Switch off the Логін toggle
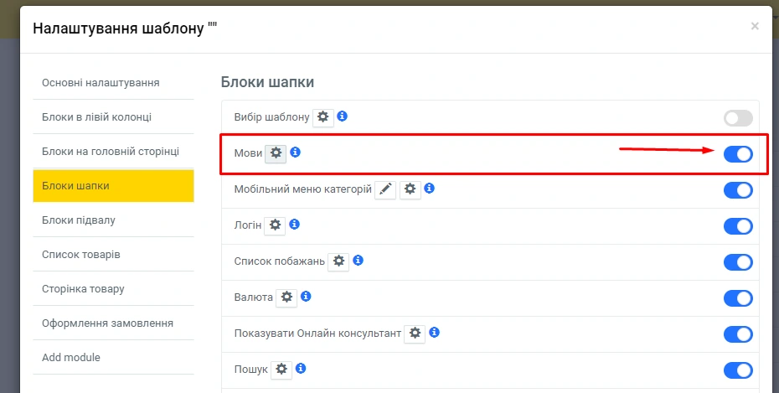Viewport: 779px width, 393px height. (x=738, y=226)
